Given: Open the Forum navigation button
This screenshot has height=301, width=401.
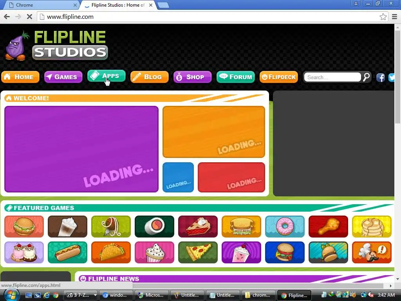Looking at the screenshot, I should pos(235,77).
